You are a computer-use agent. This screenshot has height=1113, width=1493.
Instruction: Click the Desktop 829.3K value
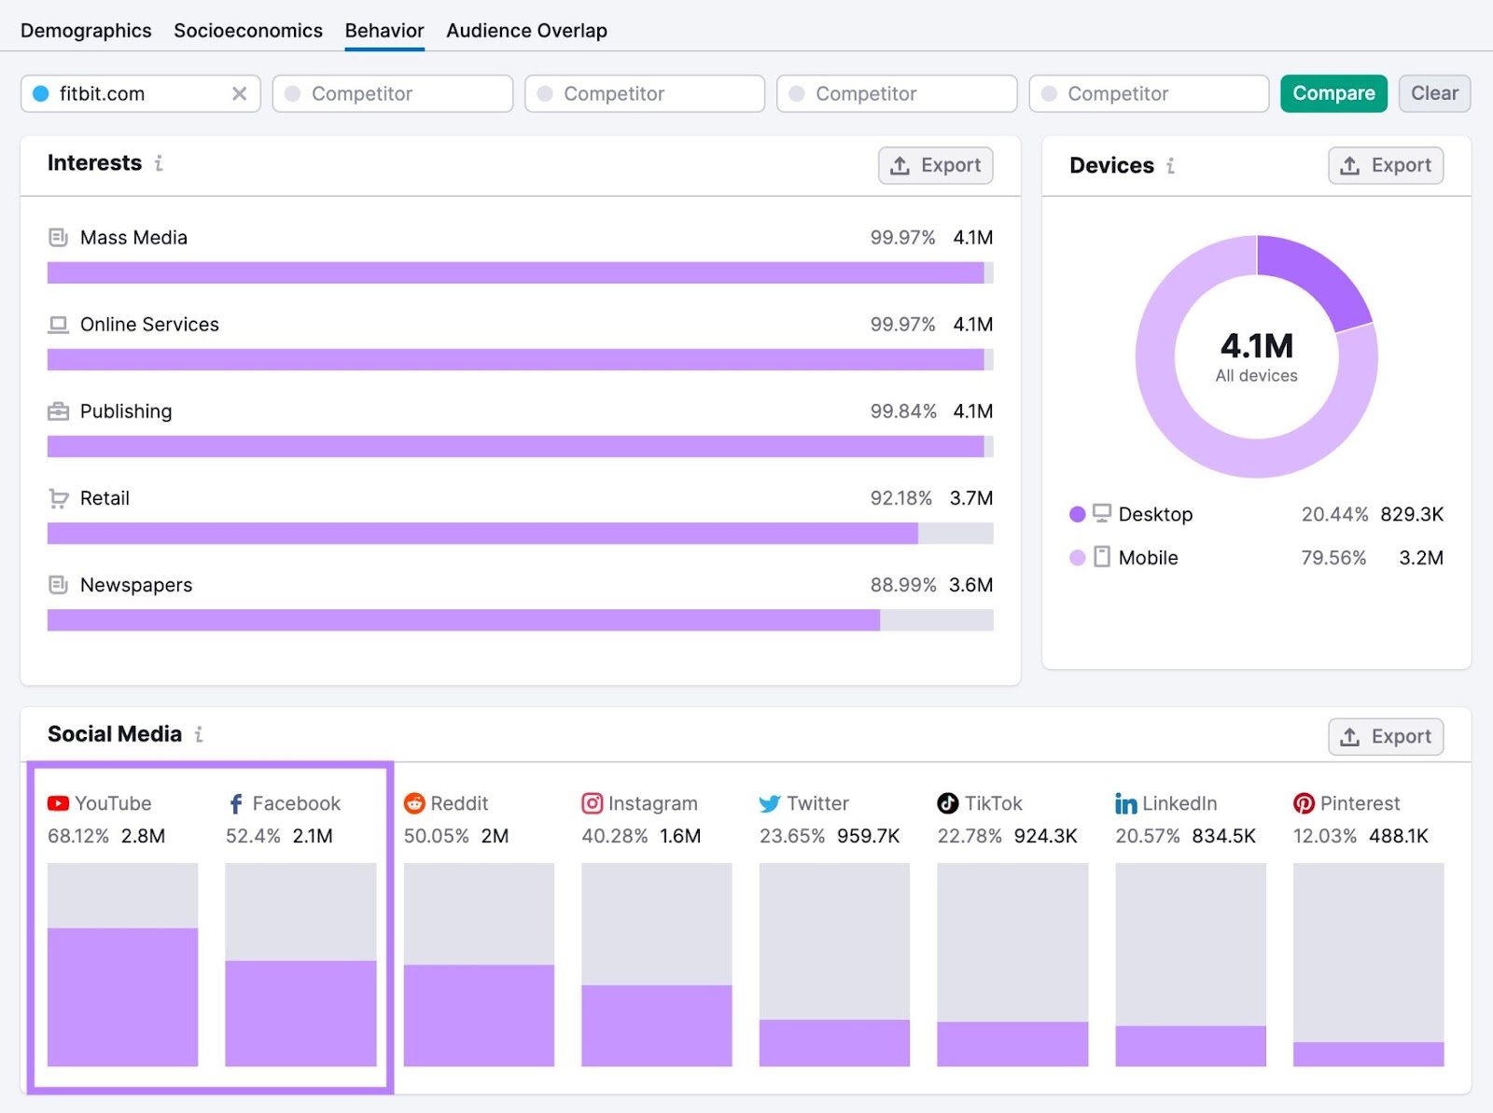coord(1412,514)
